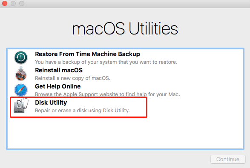This screenshot has width=250, height=168.
Task: Click 'Reinstall a new copy of macOS' text
Action: [72, 78]
